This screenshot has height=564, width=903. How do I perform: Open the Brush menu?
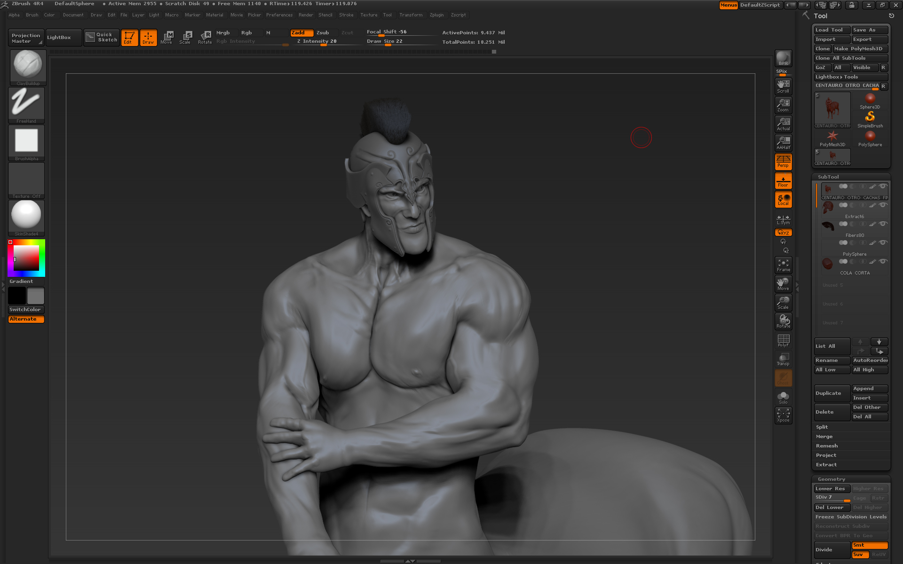(32, 15)
